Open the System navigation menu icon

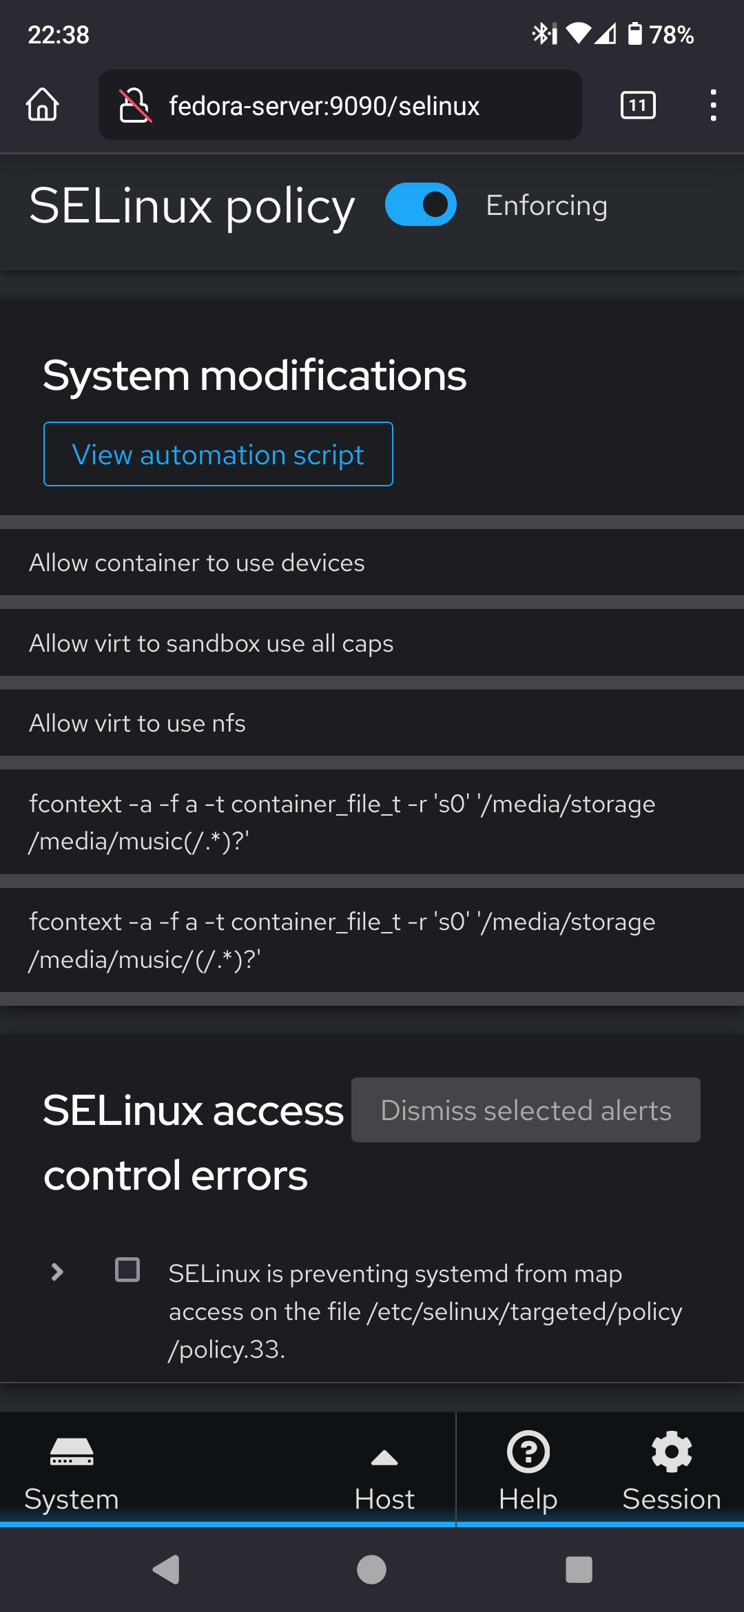[72, 1452]
